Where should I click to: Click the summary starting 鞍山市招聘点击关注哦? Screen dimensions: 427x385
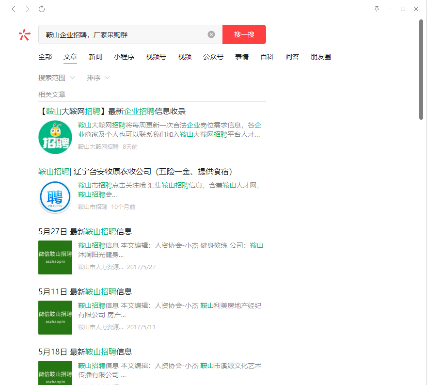169,190
